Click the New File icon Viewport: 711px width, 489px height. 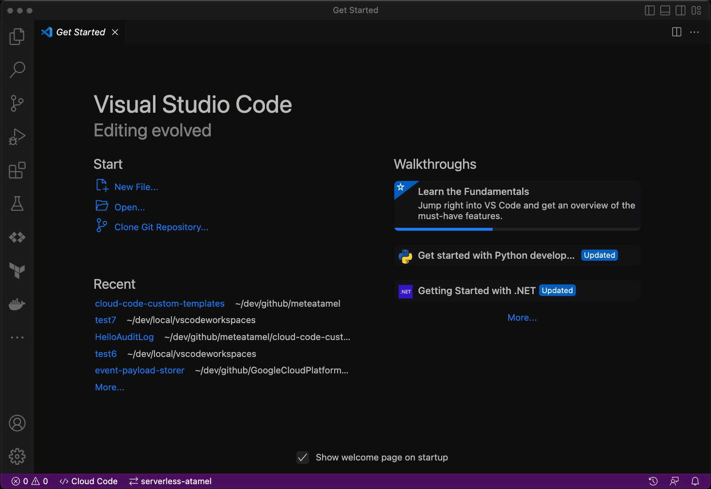[x=102, y=186]
